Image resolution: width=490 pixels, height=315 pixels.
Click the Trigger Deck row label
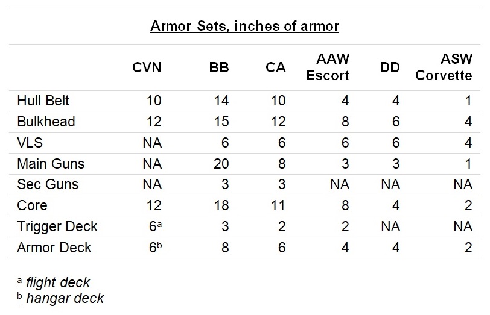point(57,226)
